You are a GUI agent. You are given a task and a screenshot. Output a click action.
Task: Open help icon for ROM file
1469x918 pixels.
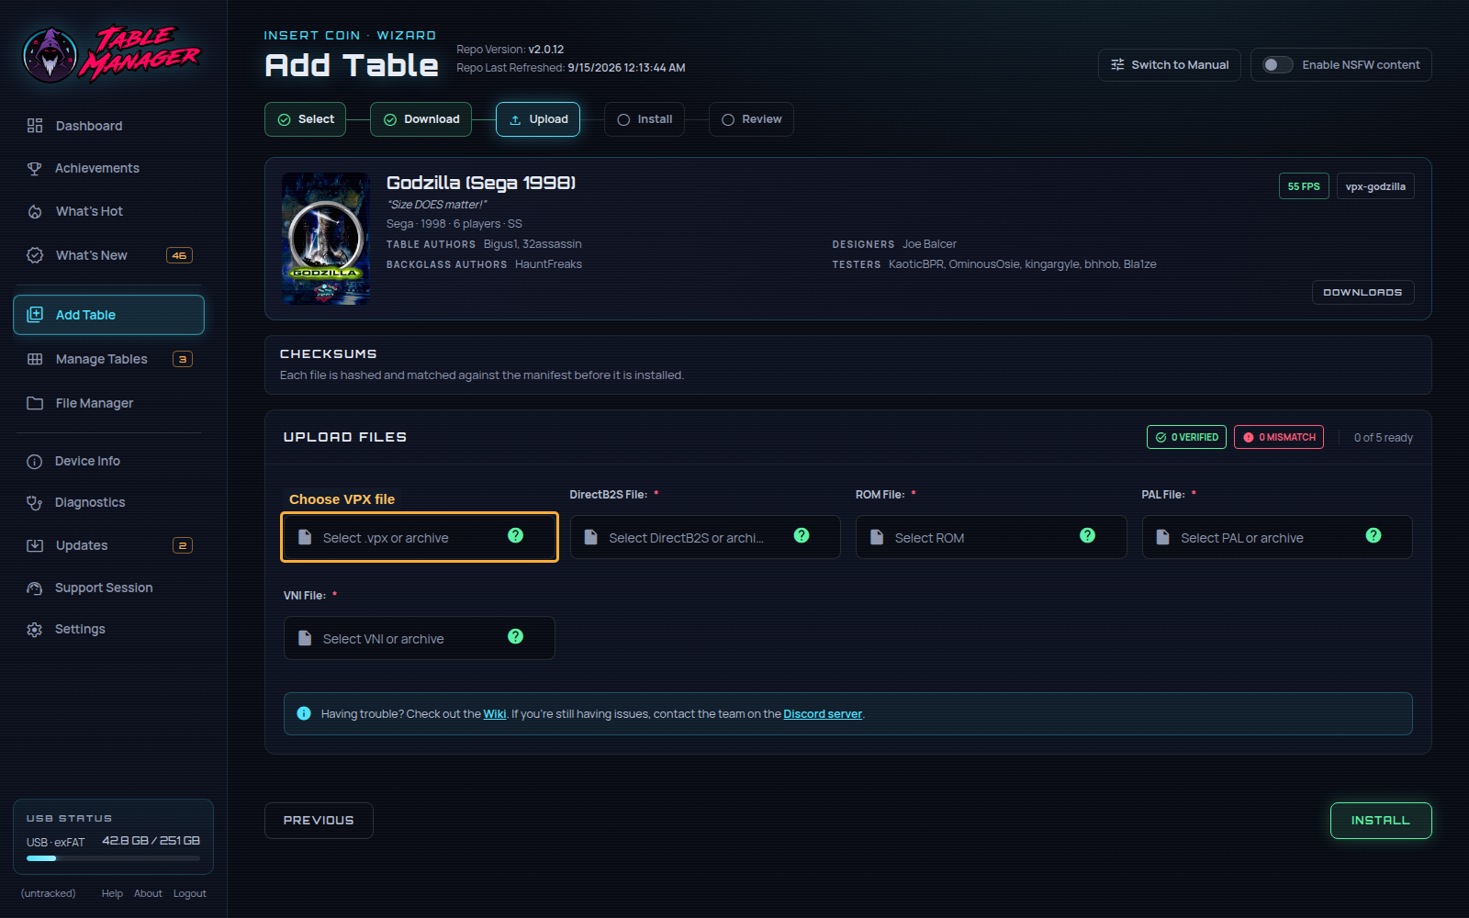(x=1088, y=535)
